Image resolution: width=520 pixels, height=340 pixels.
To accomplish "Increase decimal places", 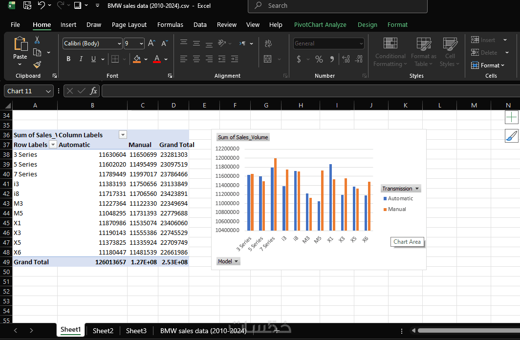I will (346, 59).
